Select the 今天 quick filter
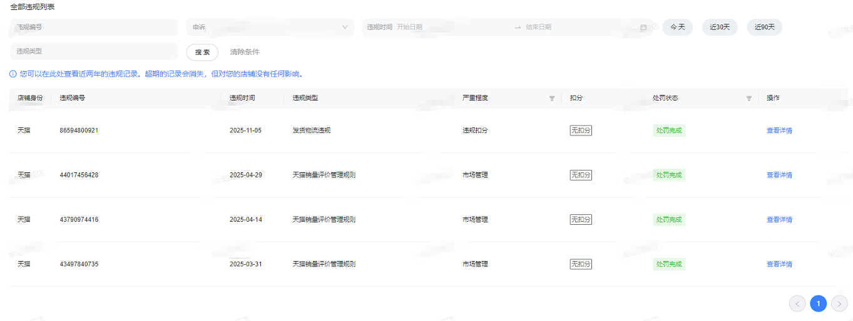This screenshot has width=853, height=321. point(677,27)
